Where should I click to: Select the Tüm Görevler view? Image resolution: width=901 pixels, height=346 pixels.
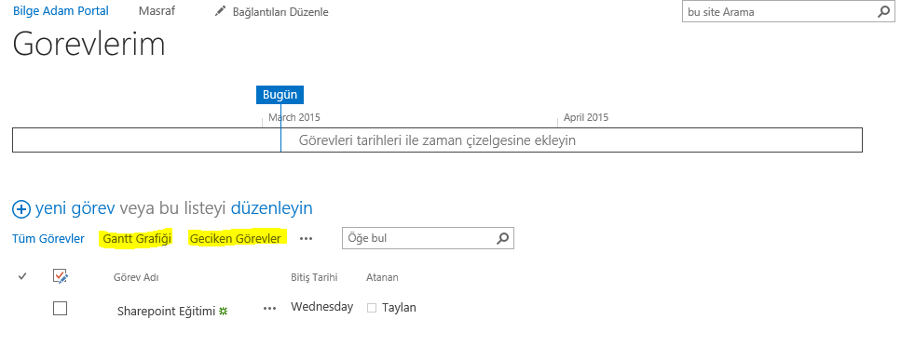point(48,239)
